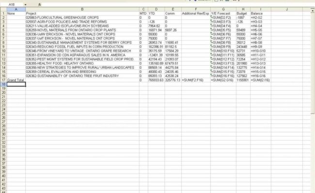Screen dimensions: 315x193
Task: Select column H header
Action: 243,9
